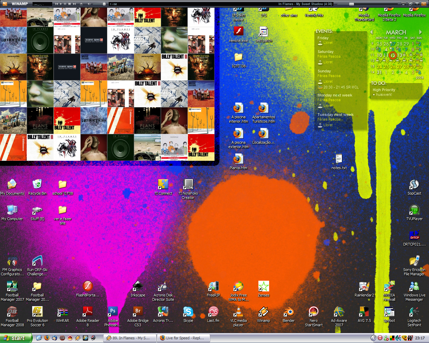
Task: Open Apartamentos Turísticos.htm
Action: (263, 113)
